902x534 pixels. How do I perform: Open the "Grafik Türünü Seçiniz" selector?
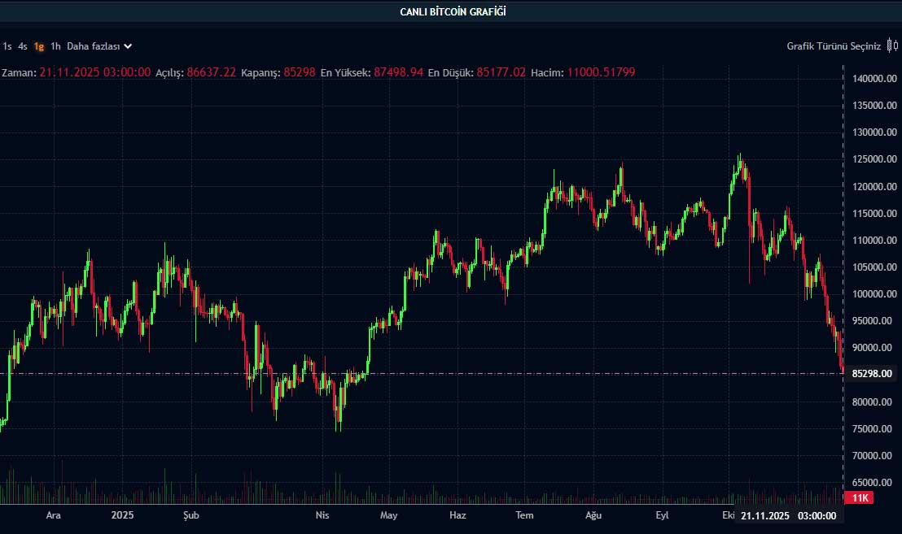pyautogui.click(x=834, y=46)
